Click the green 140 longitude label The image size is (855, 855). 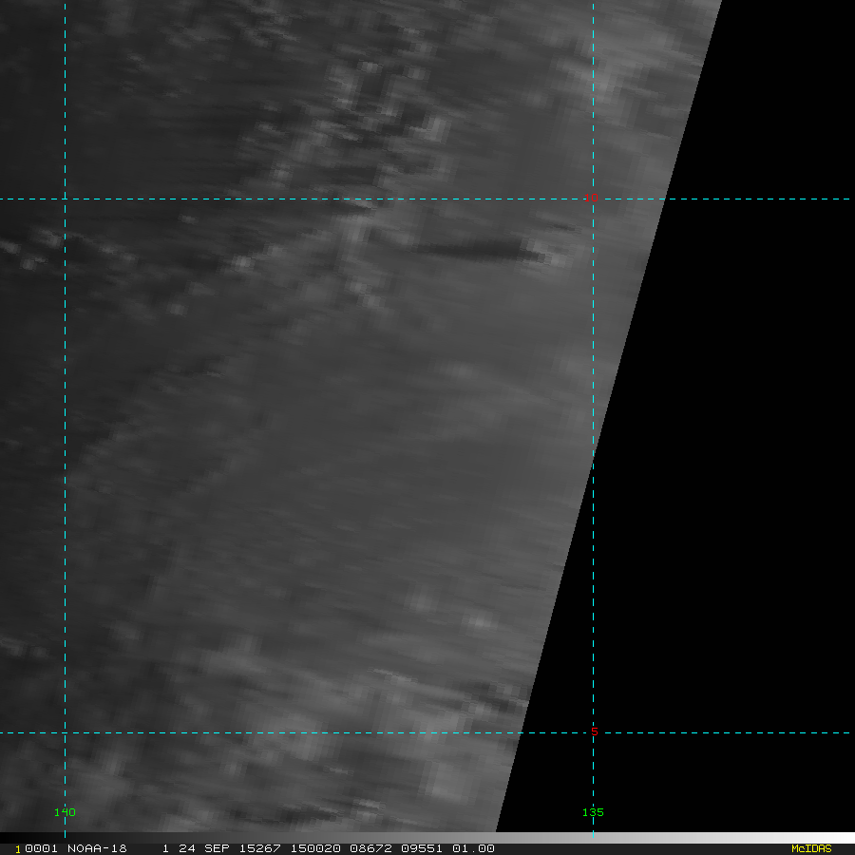tap(65, 812)
